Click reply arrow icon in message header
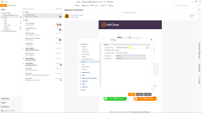 [x=192, y=17]
